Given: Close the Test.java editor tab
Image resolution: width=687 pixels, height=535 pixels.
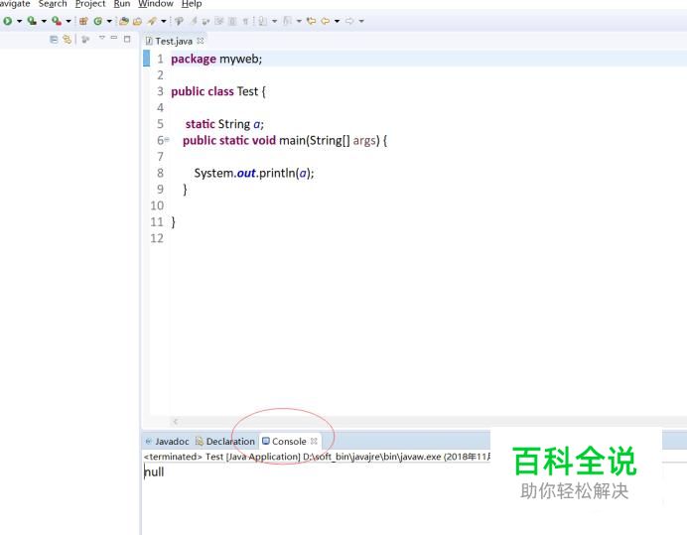Looking at the screenshot, I should point(201,41).
